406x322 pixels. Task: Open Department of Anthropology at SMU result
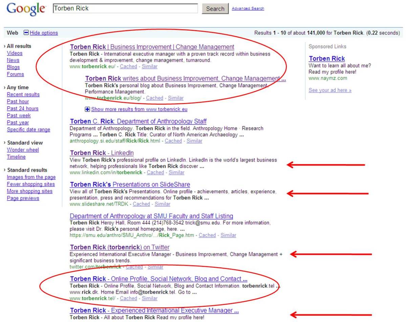(151, 216)
